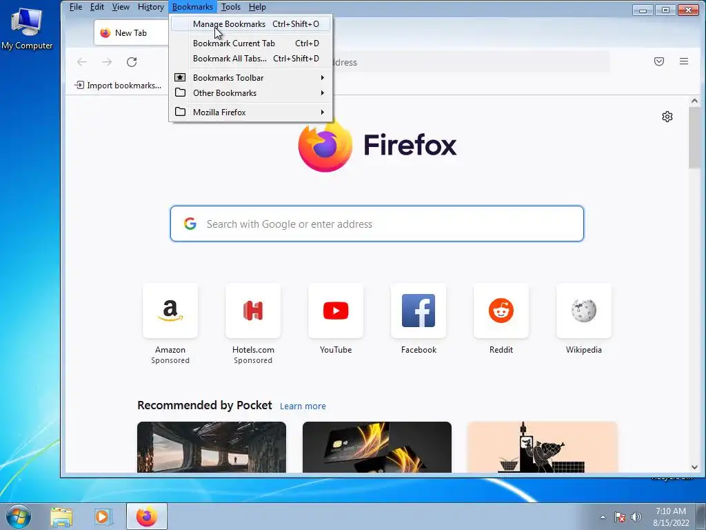
Task: Choose Bookmark All Tabs...
Action: click(x=250, y=59)
